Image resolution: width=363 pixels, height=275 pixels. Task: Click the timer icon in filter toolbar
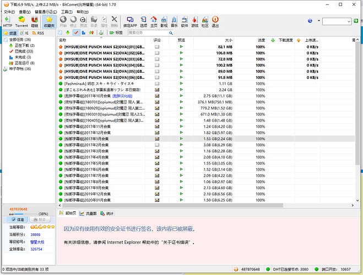pos(101,33)
